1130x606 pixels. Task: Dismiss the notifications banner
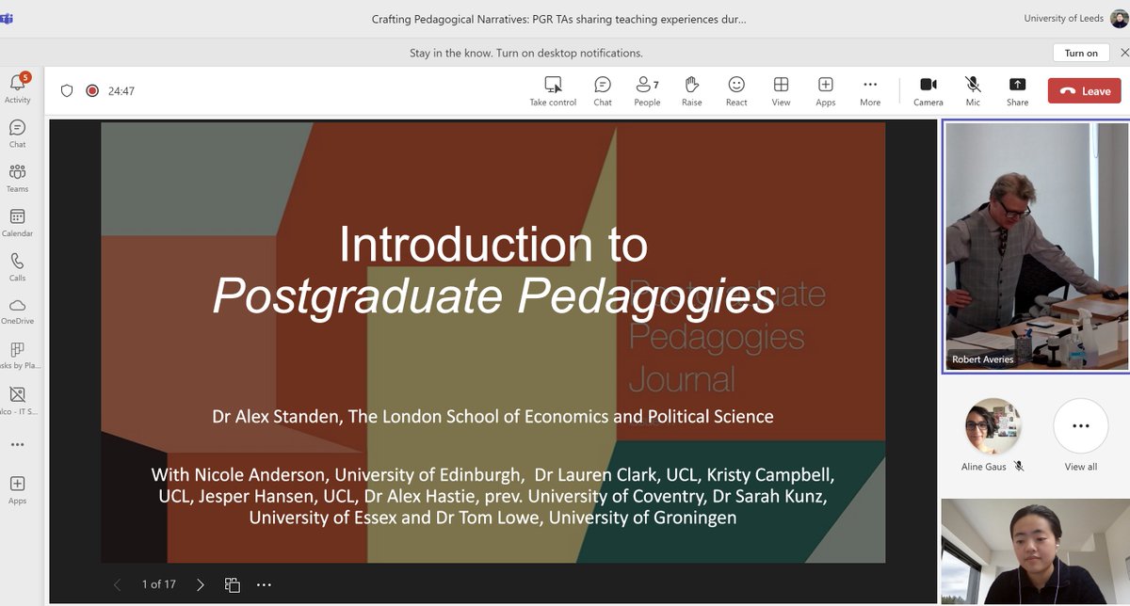point(1123,53)
